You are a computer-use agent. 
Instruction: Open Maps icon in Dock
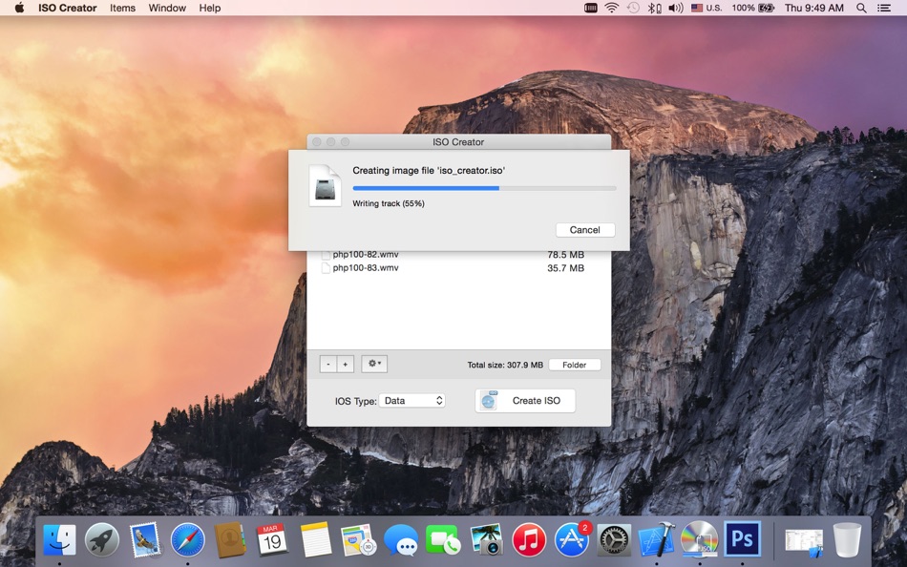tap(359, 540)
